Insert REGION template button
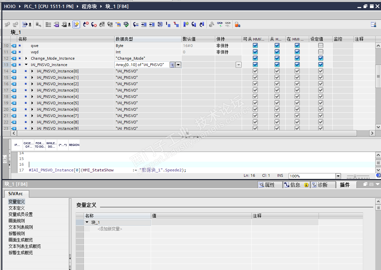Screen dimensions: 381x270 click(x=74, y=145)
